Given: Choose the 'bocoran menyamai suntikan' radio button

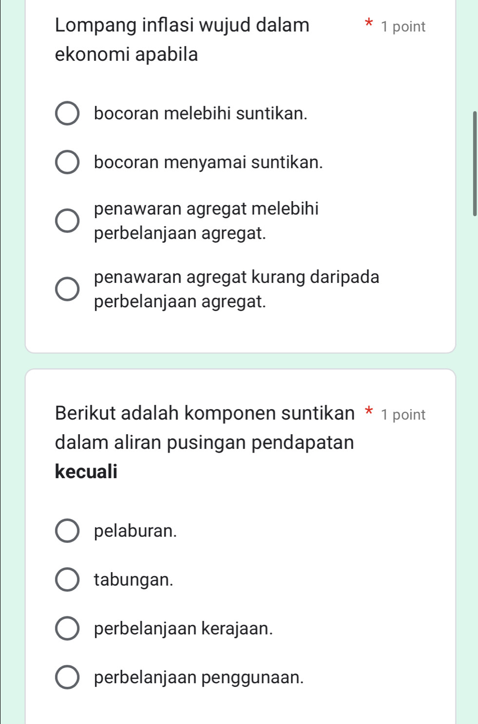Looking at the screenshot, I should click(67, 163).
